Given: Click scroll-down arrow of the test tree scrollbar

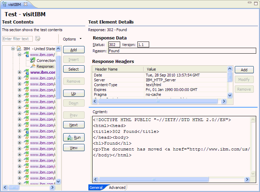Looking at the screenshot, I should (x=58, y=181).
